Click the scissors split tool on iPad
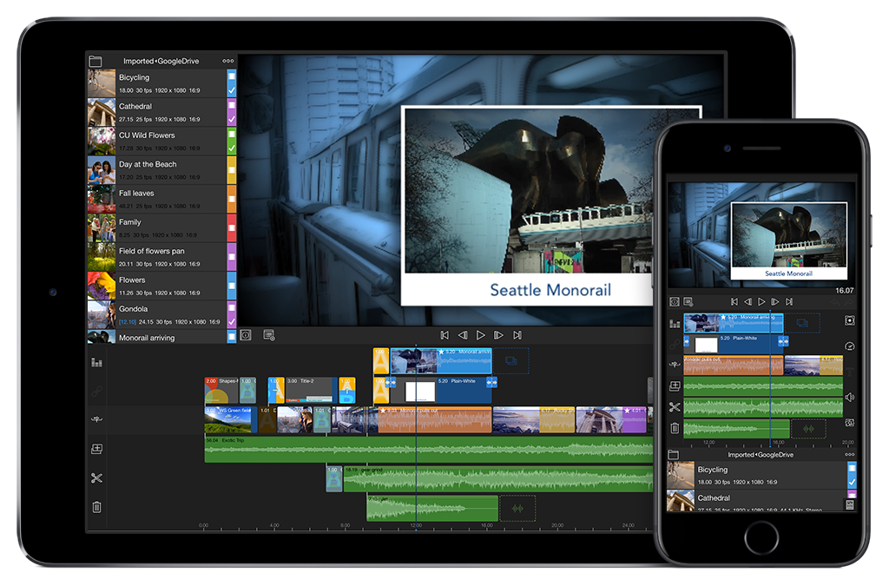The width and height of the screenshot is (889, 586). coord(96,478)
